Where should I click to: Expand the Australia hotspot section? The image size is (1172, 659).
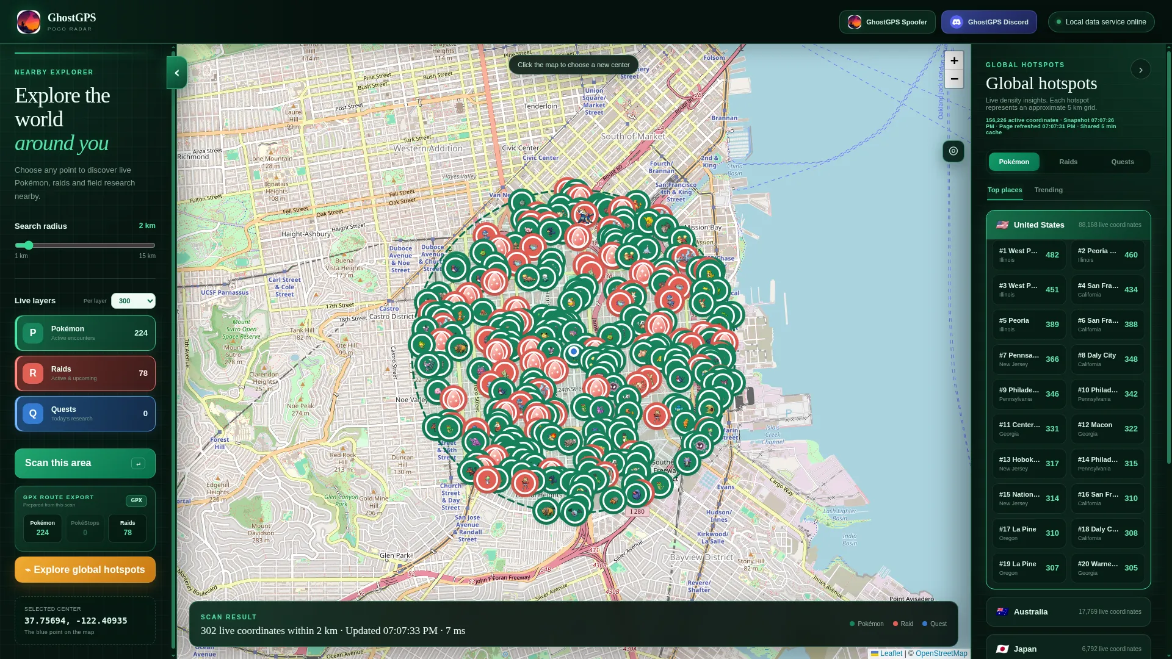click(1068, 612)
